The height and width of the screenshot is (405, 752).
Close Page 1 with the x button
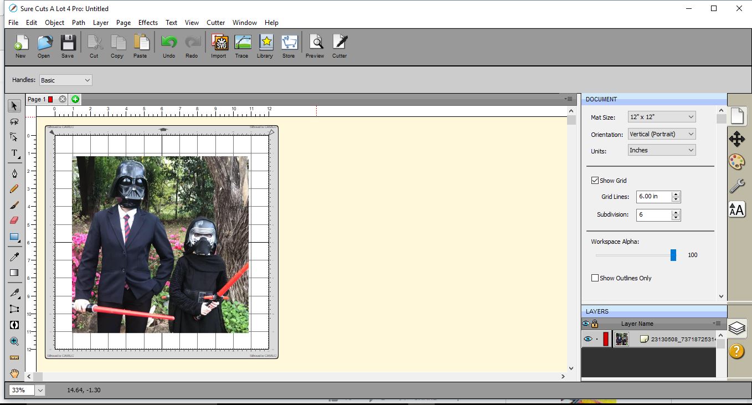tap(63, 99)
